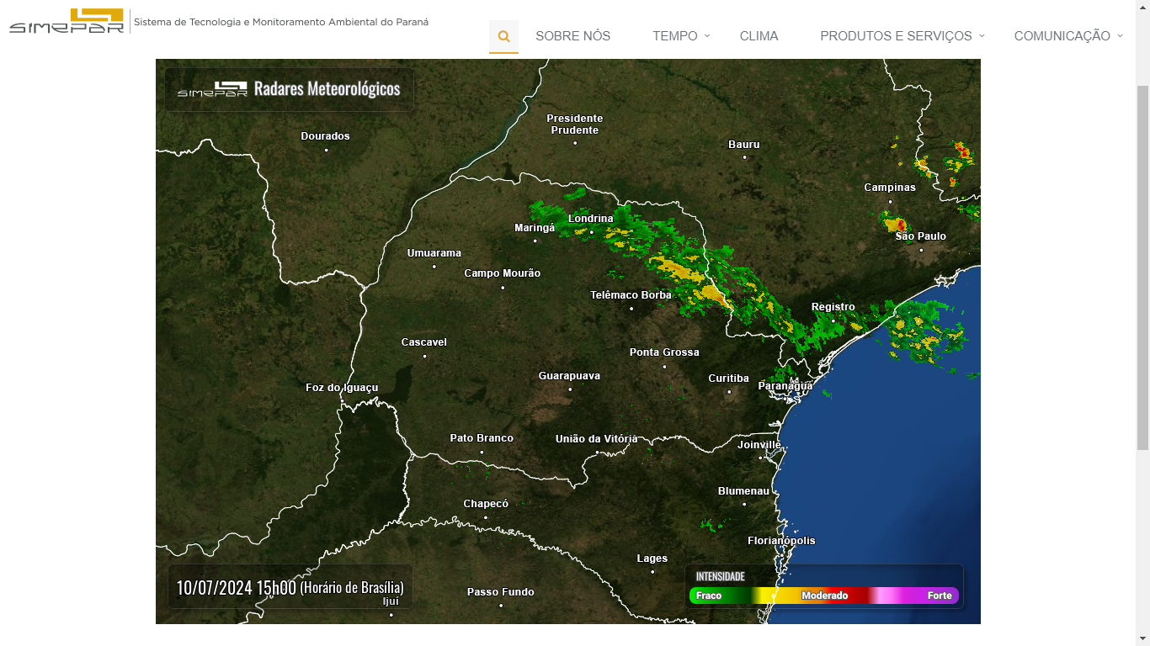Screen dimensions: 1150x646
Task: Click the Curitiba city marker on map
Action: (x=729, y=392)
